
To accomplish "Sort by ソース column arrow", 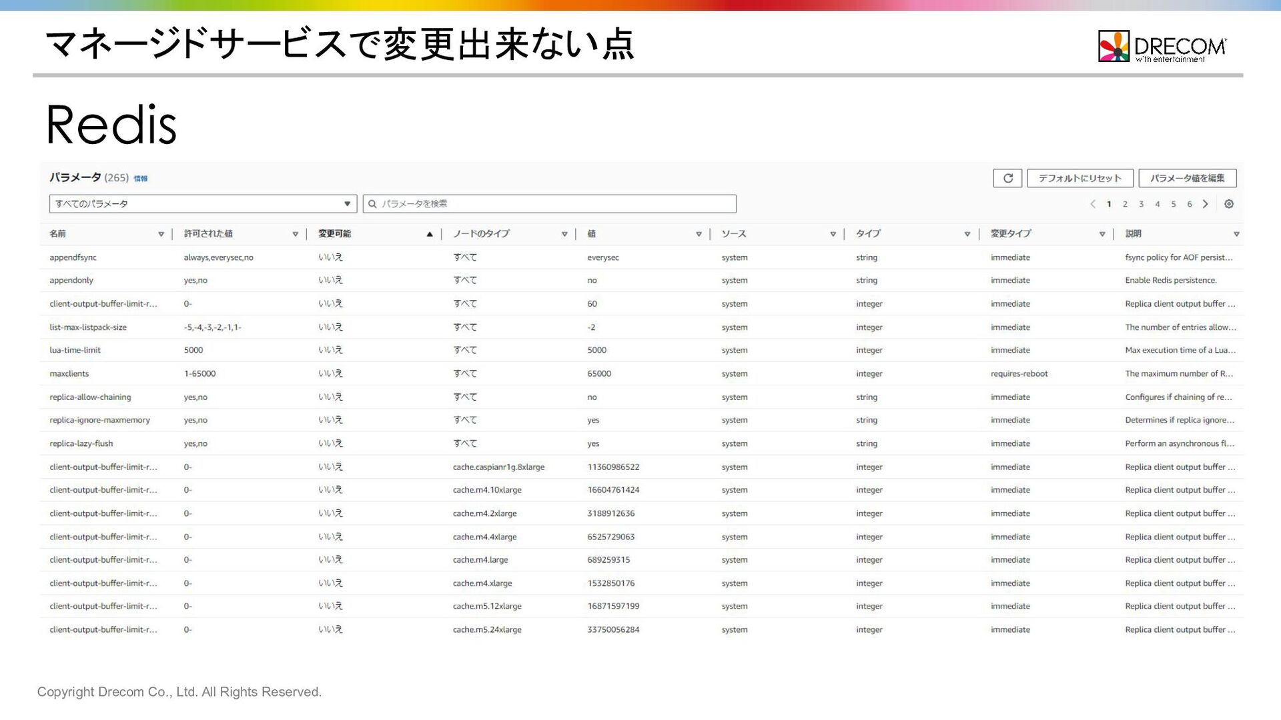I will tap(833, 234).
